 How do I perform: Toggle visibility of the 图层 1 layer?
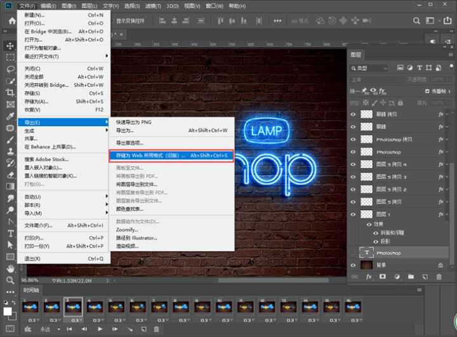click(x=354, y=215)
